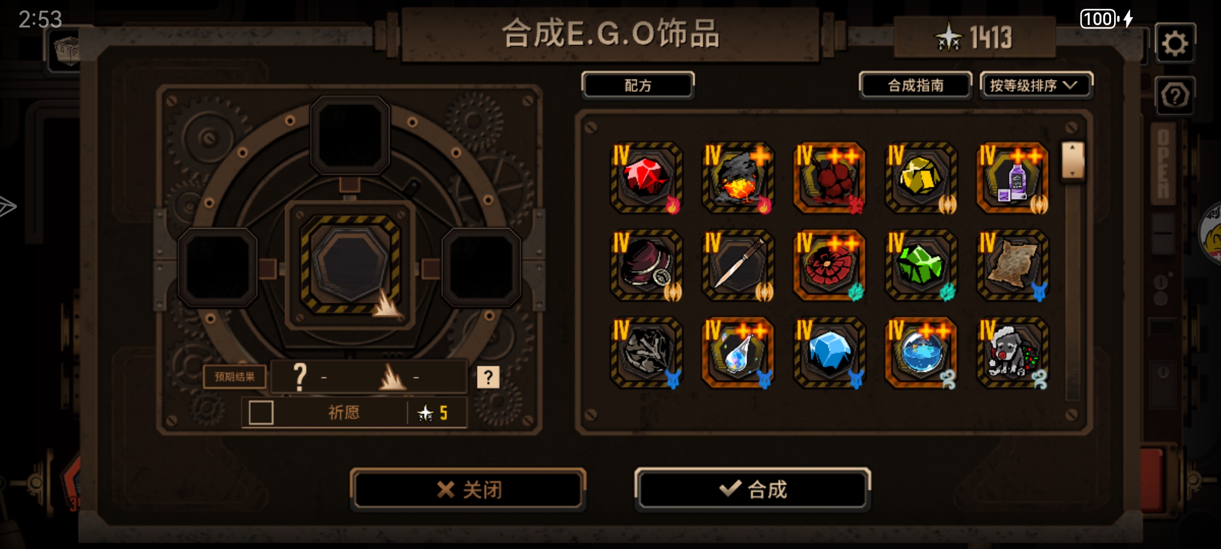
Task: Select the top empty ingredient slot
Action: click(x=350, y=135)
